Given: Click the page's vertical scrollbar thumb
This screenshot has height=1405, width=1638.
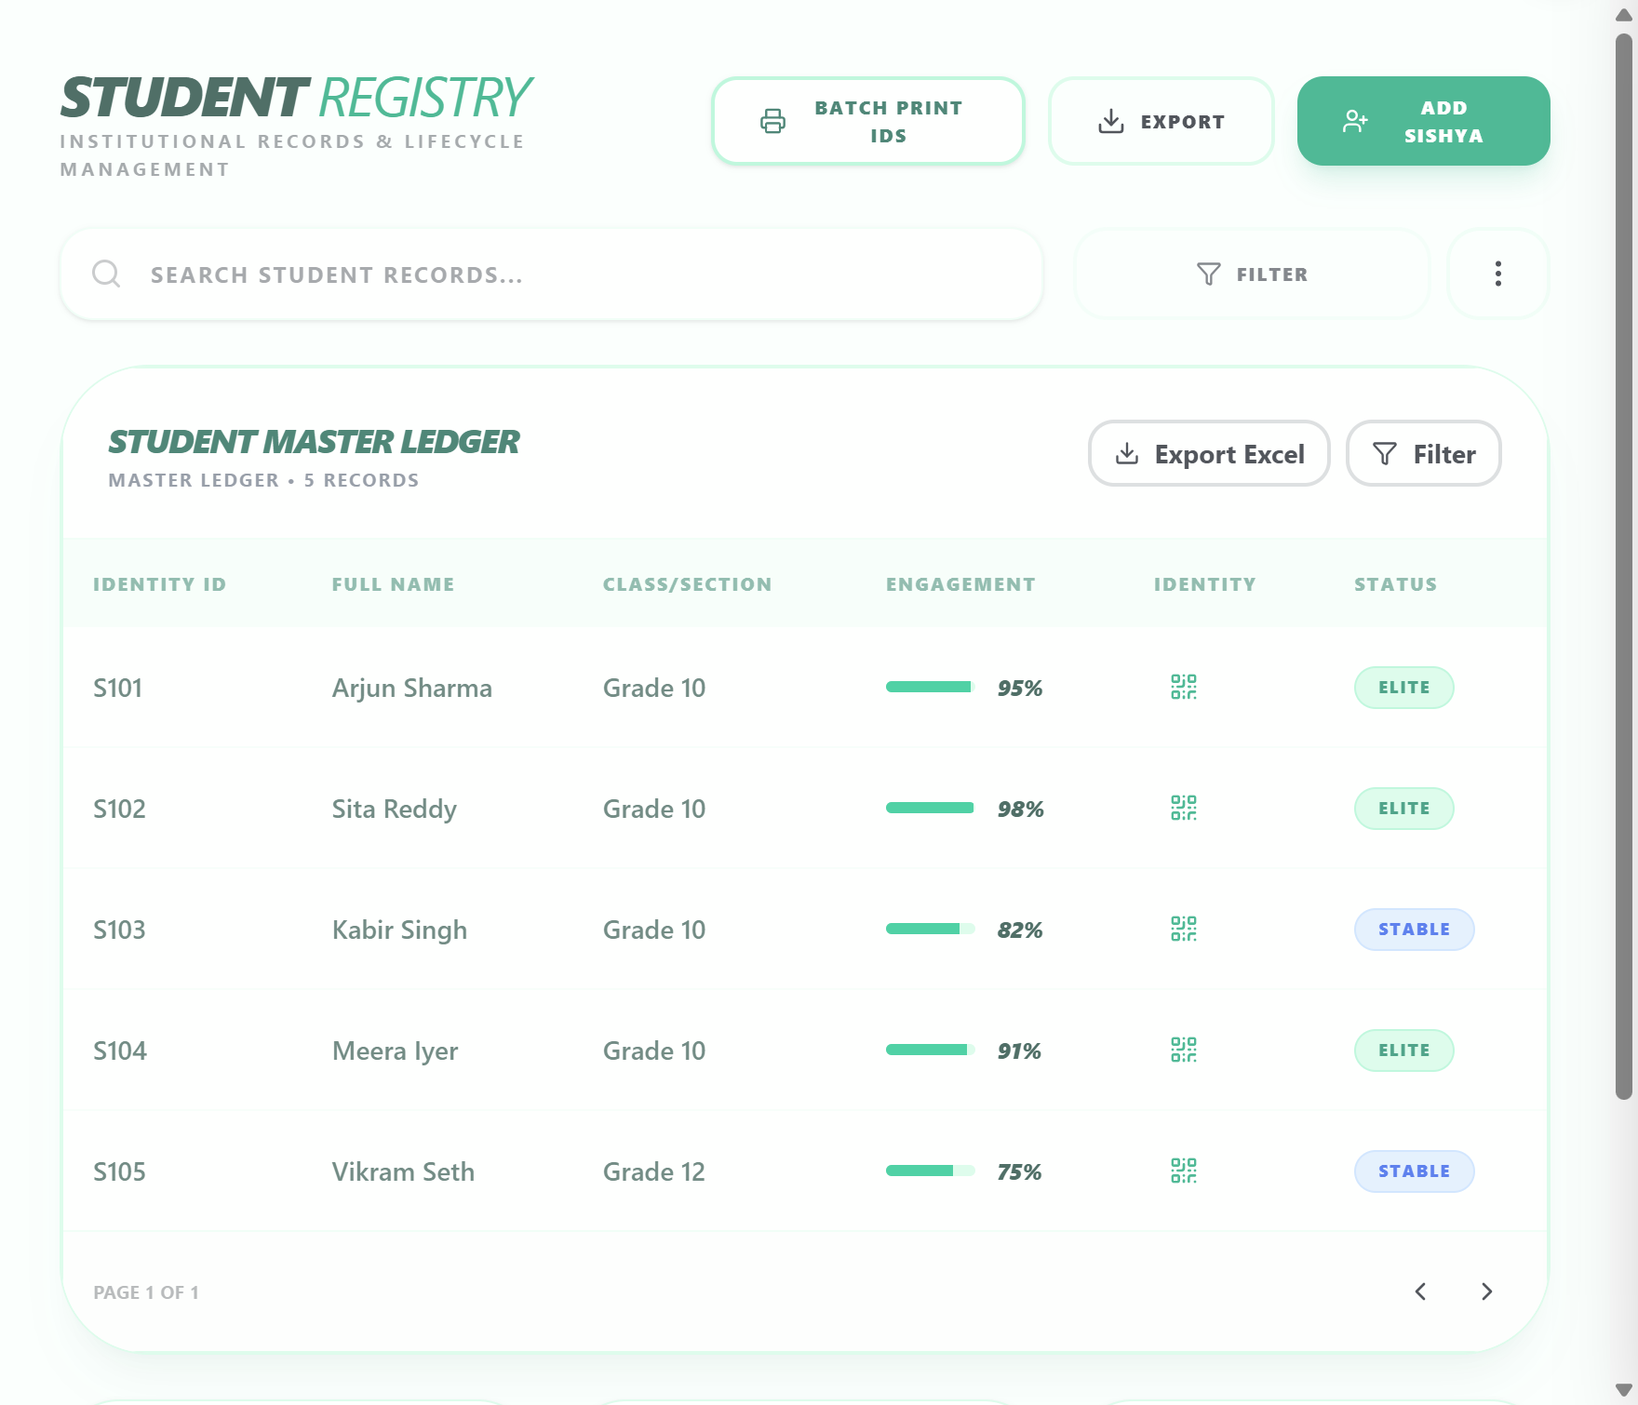Looking at the screenshot, I should [x=1624, y=567].
